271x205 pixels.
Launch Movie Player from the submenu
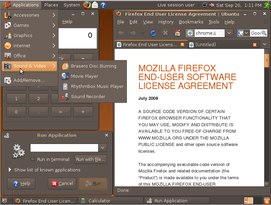pos(92,76)
